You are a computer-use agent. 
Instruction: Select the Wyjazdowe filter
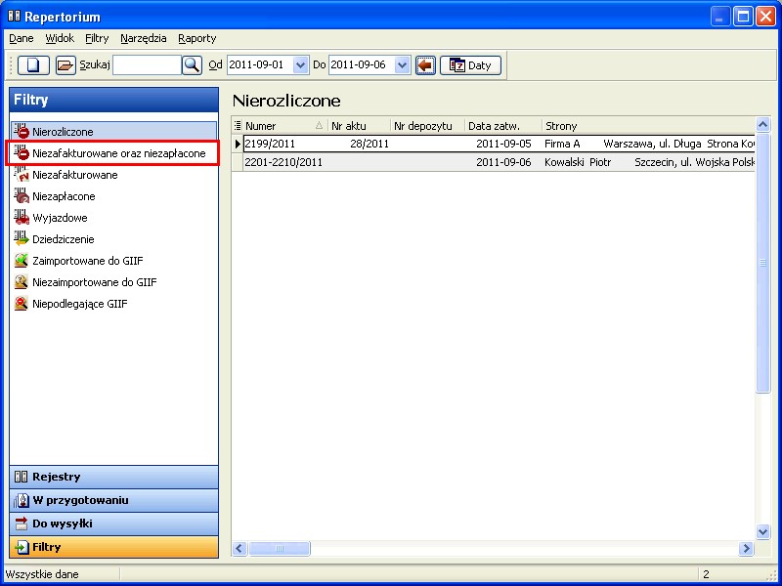[x=60, y=218]
